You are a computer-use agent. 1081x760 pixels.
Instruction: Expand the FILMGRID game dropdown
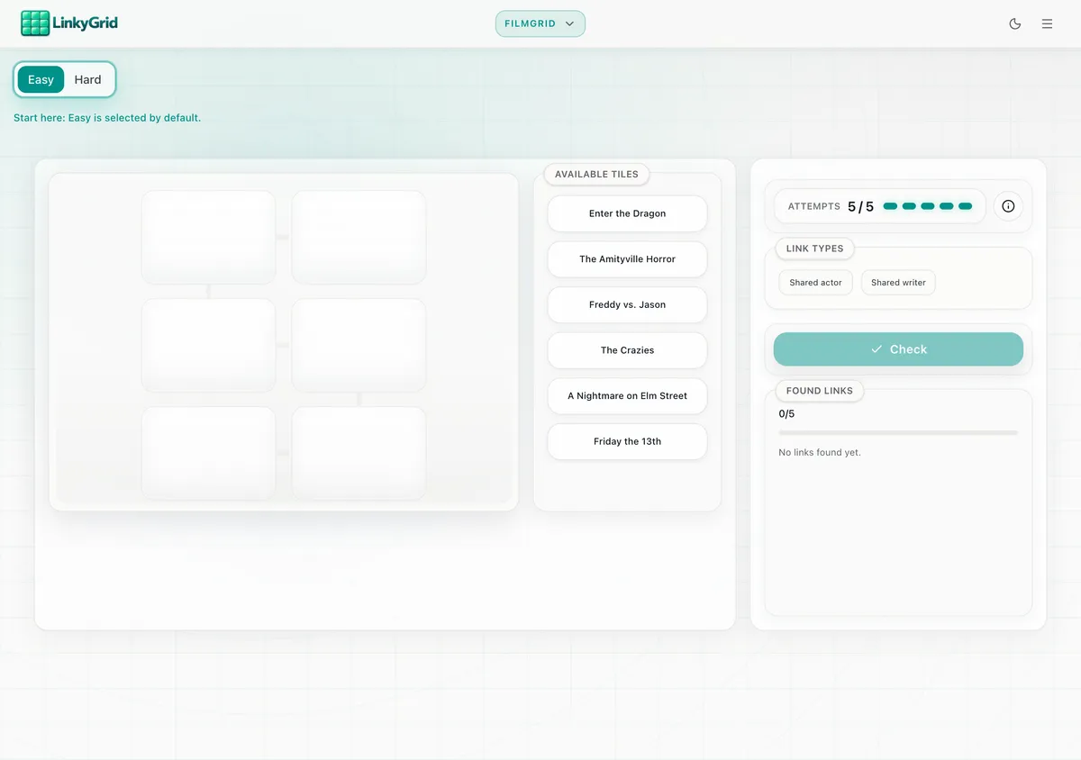coord(540,23)
